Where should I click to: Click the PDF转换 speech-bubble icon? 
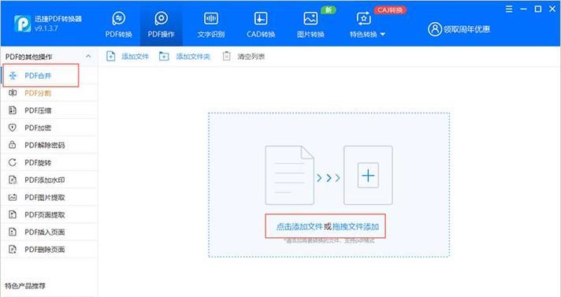click(x=118, y=18)
